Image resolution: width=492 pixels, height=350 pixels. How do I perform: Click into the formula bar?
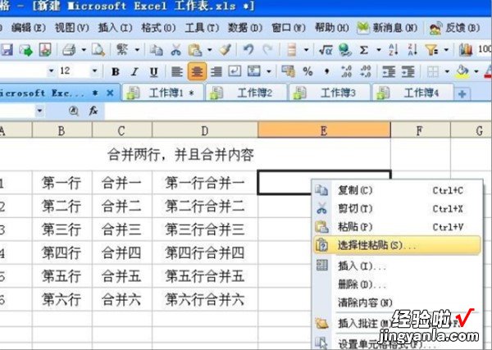(298, 111)
